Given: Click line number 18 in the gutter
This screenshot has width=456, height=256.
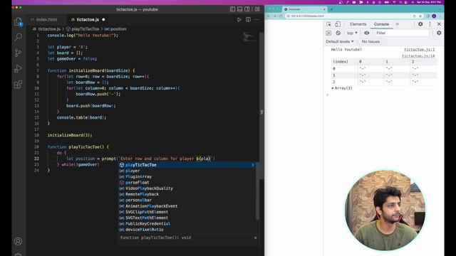Looking at the screenshot, I should [36, 135].
